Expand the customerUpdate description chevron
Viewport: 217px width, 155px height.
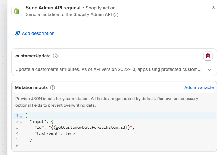coord(209,70)
